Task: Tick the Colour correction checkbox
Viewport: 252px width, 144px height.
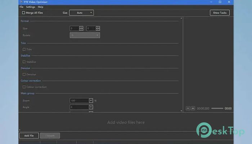Action: 24,87
